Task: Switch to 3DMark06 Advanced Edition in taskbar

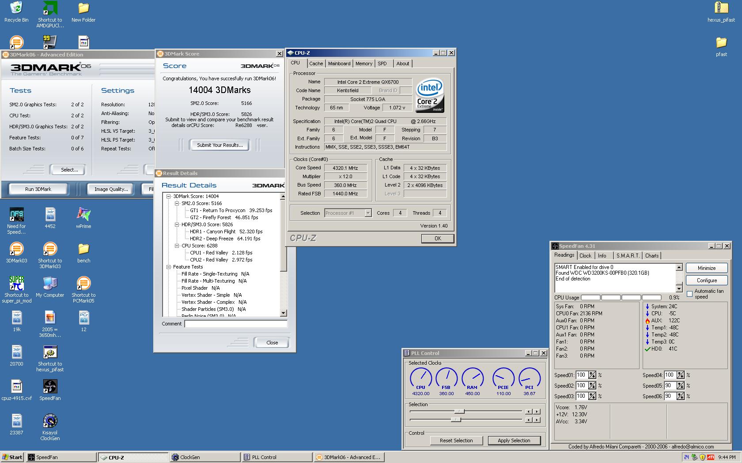Action: (x=348, y=457)
